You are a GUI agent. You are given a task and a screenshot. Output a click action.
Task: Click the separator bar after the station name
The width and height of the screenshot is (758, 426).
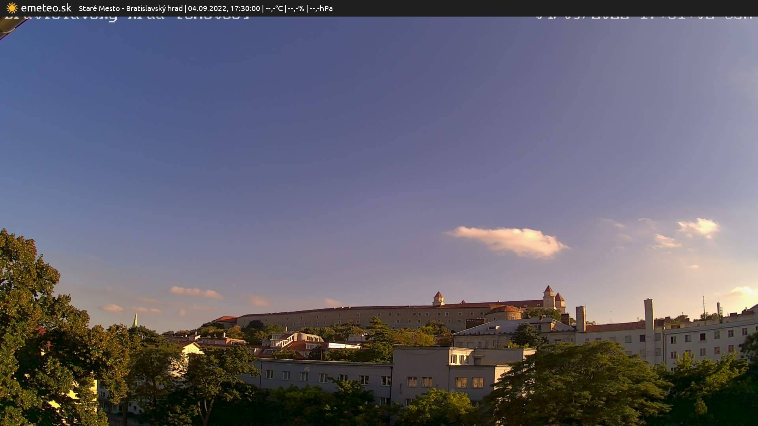click(185, 8)
